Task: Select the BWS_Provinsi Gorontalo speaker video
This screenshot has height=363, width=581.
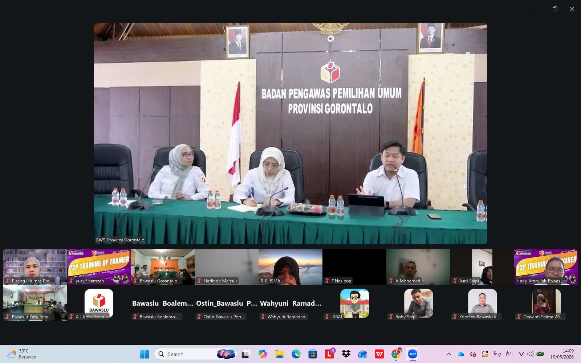Action: point(290,133)
